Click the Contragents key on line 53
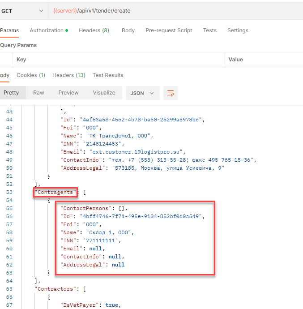The height and width of the screenshot is (309, 303). click(55, 192)
